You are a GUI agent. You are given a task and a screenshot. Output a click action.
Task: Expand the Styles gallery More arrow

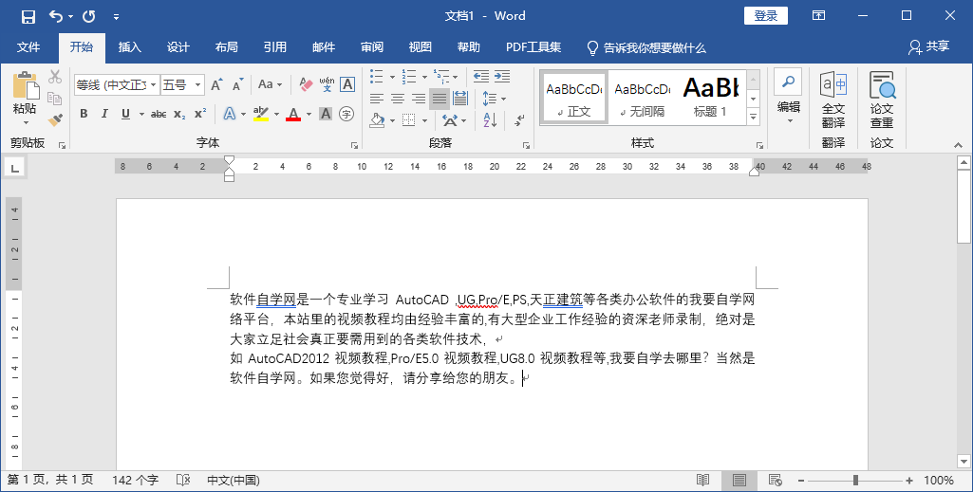tap(754, 116)
